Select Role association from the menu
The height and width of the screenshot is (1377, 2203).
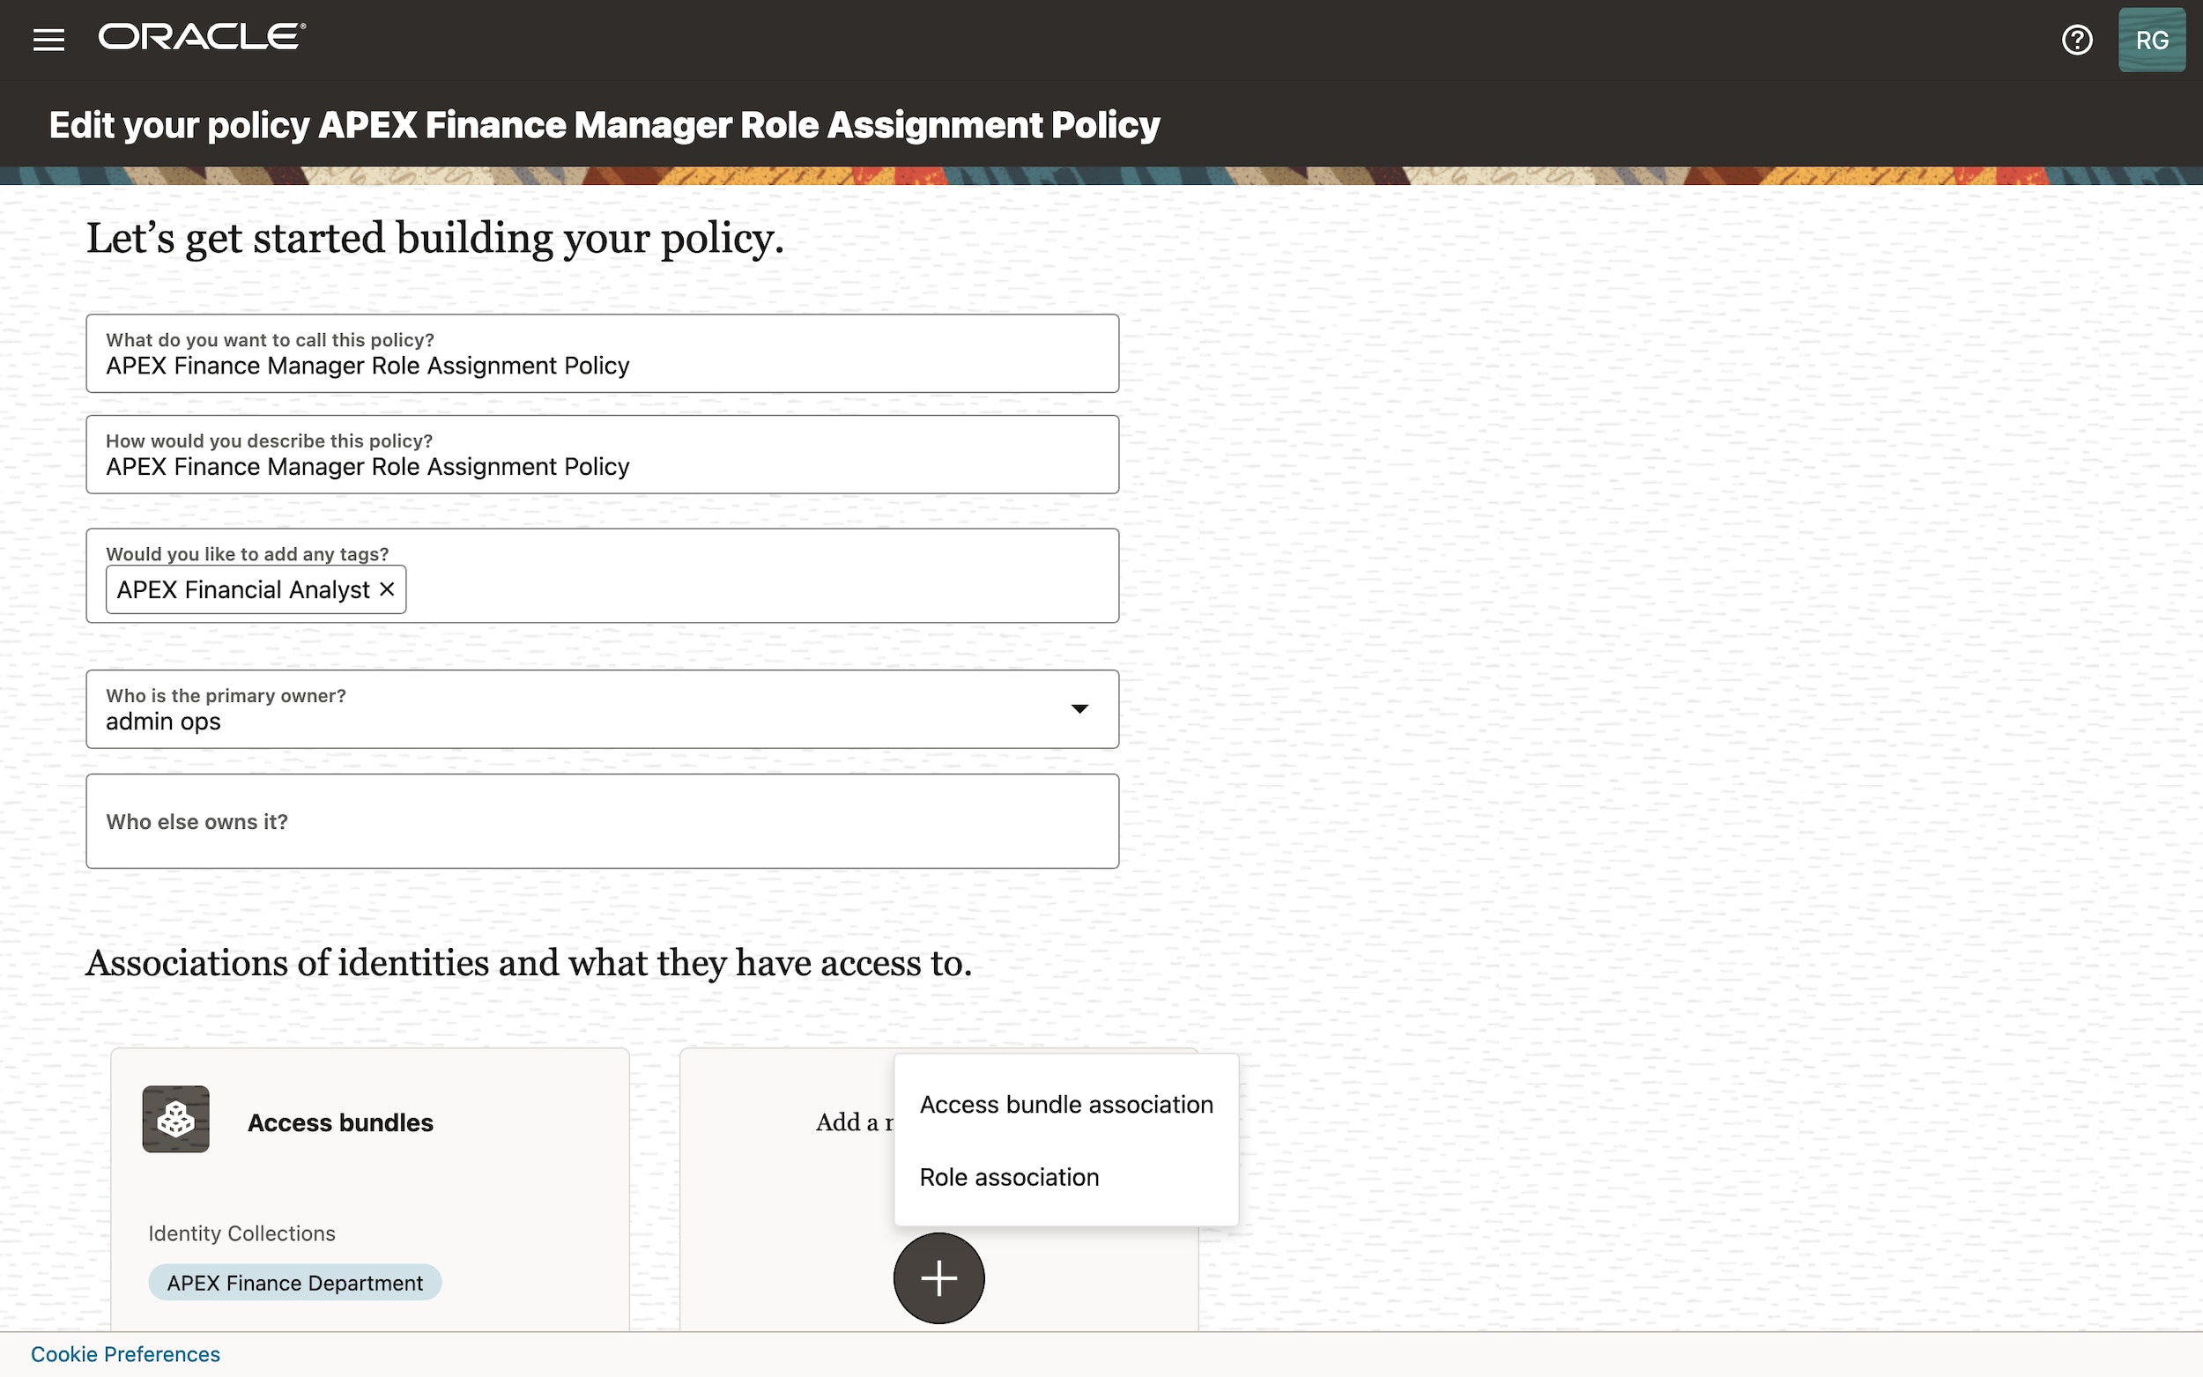click(x=1008, y=1177)
